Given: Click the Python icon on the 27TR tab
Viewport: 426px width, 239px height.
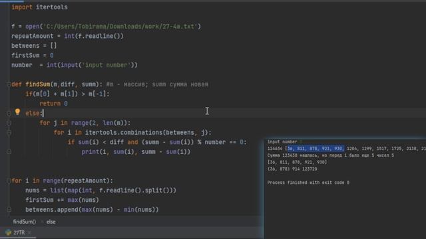Looking at the screenshot, I should coord(9,232).
